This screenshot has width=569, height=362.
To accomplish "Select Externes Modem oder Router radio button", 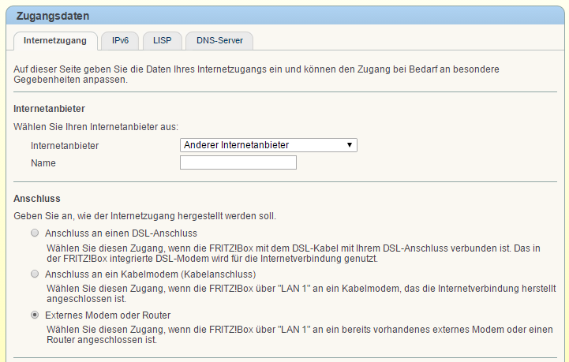I will coord(34,315).
